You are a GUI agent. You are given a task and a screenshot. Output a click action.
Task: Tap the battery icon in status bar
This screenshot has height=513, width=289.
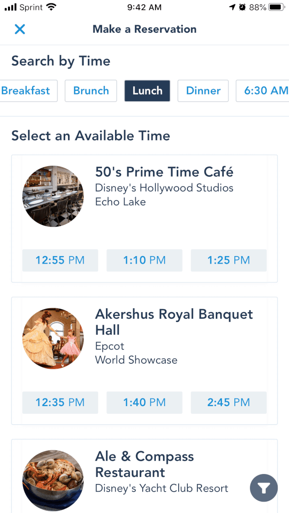pos(277,8)
